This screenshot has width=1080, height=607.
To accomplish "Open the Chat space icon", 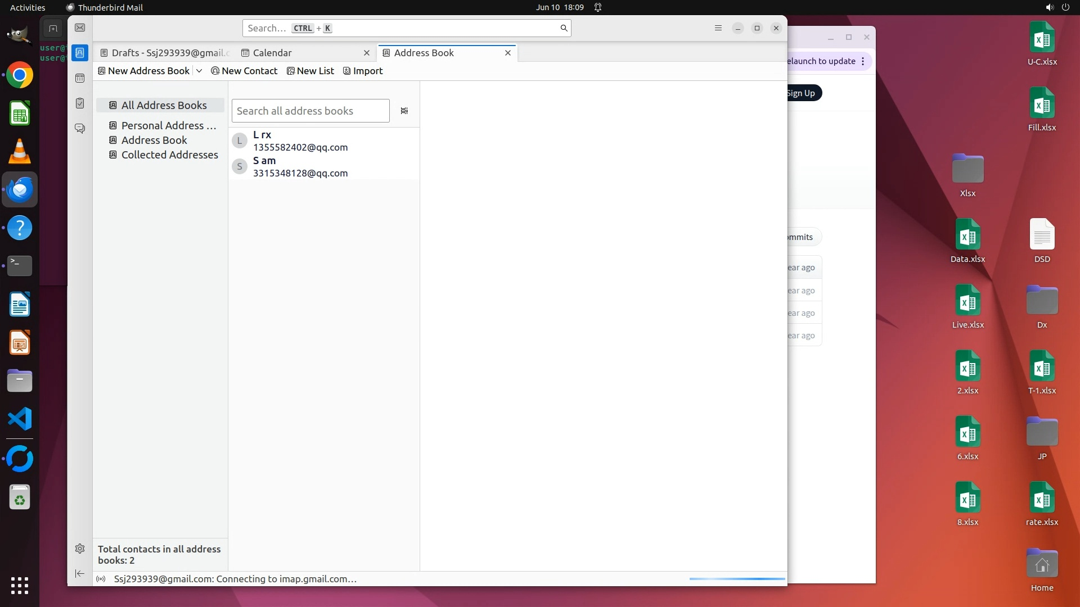I will [x=80, y=129].
